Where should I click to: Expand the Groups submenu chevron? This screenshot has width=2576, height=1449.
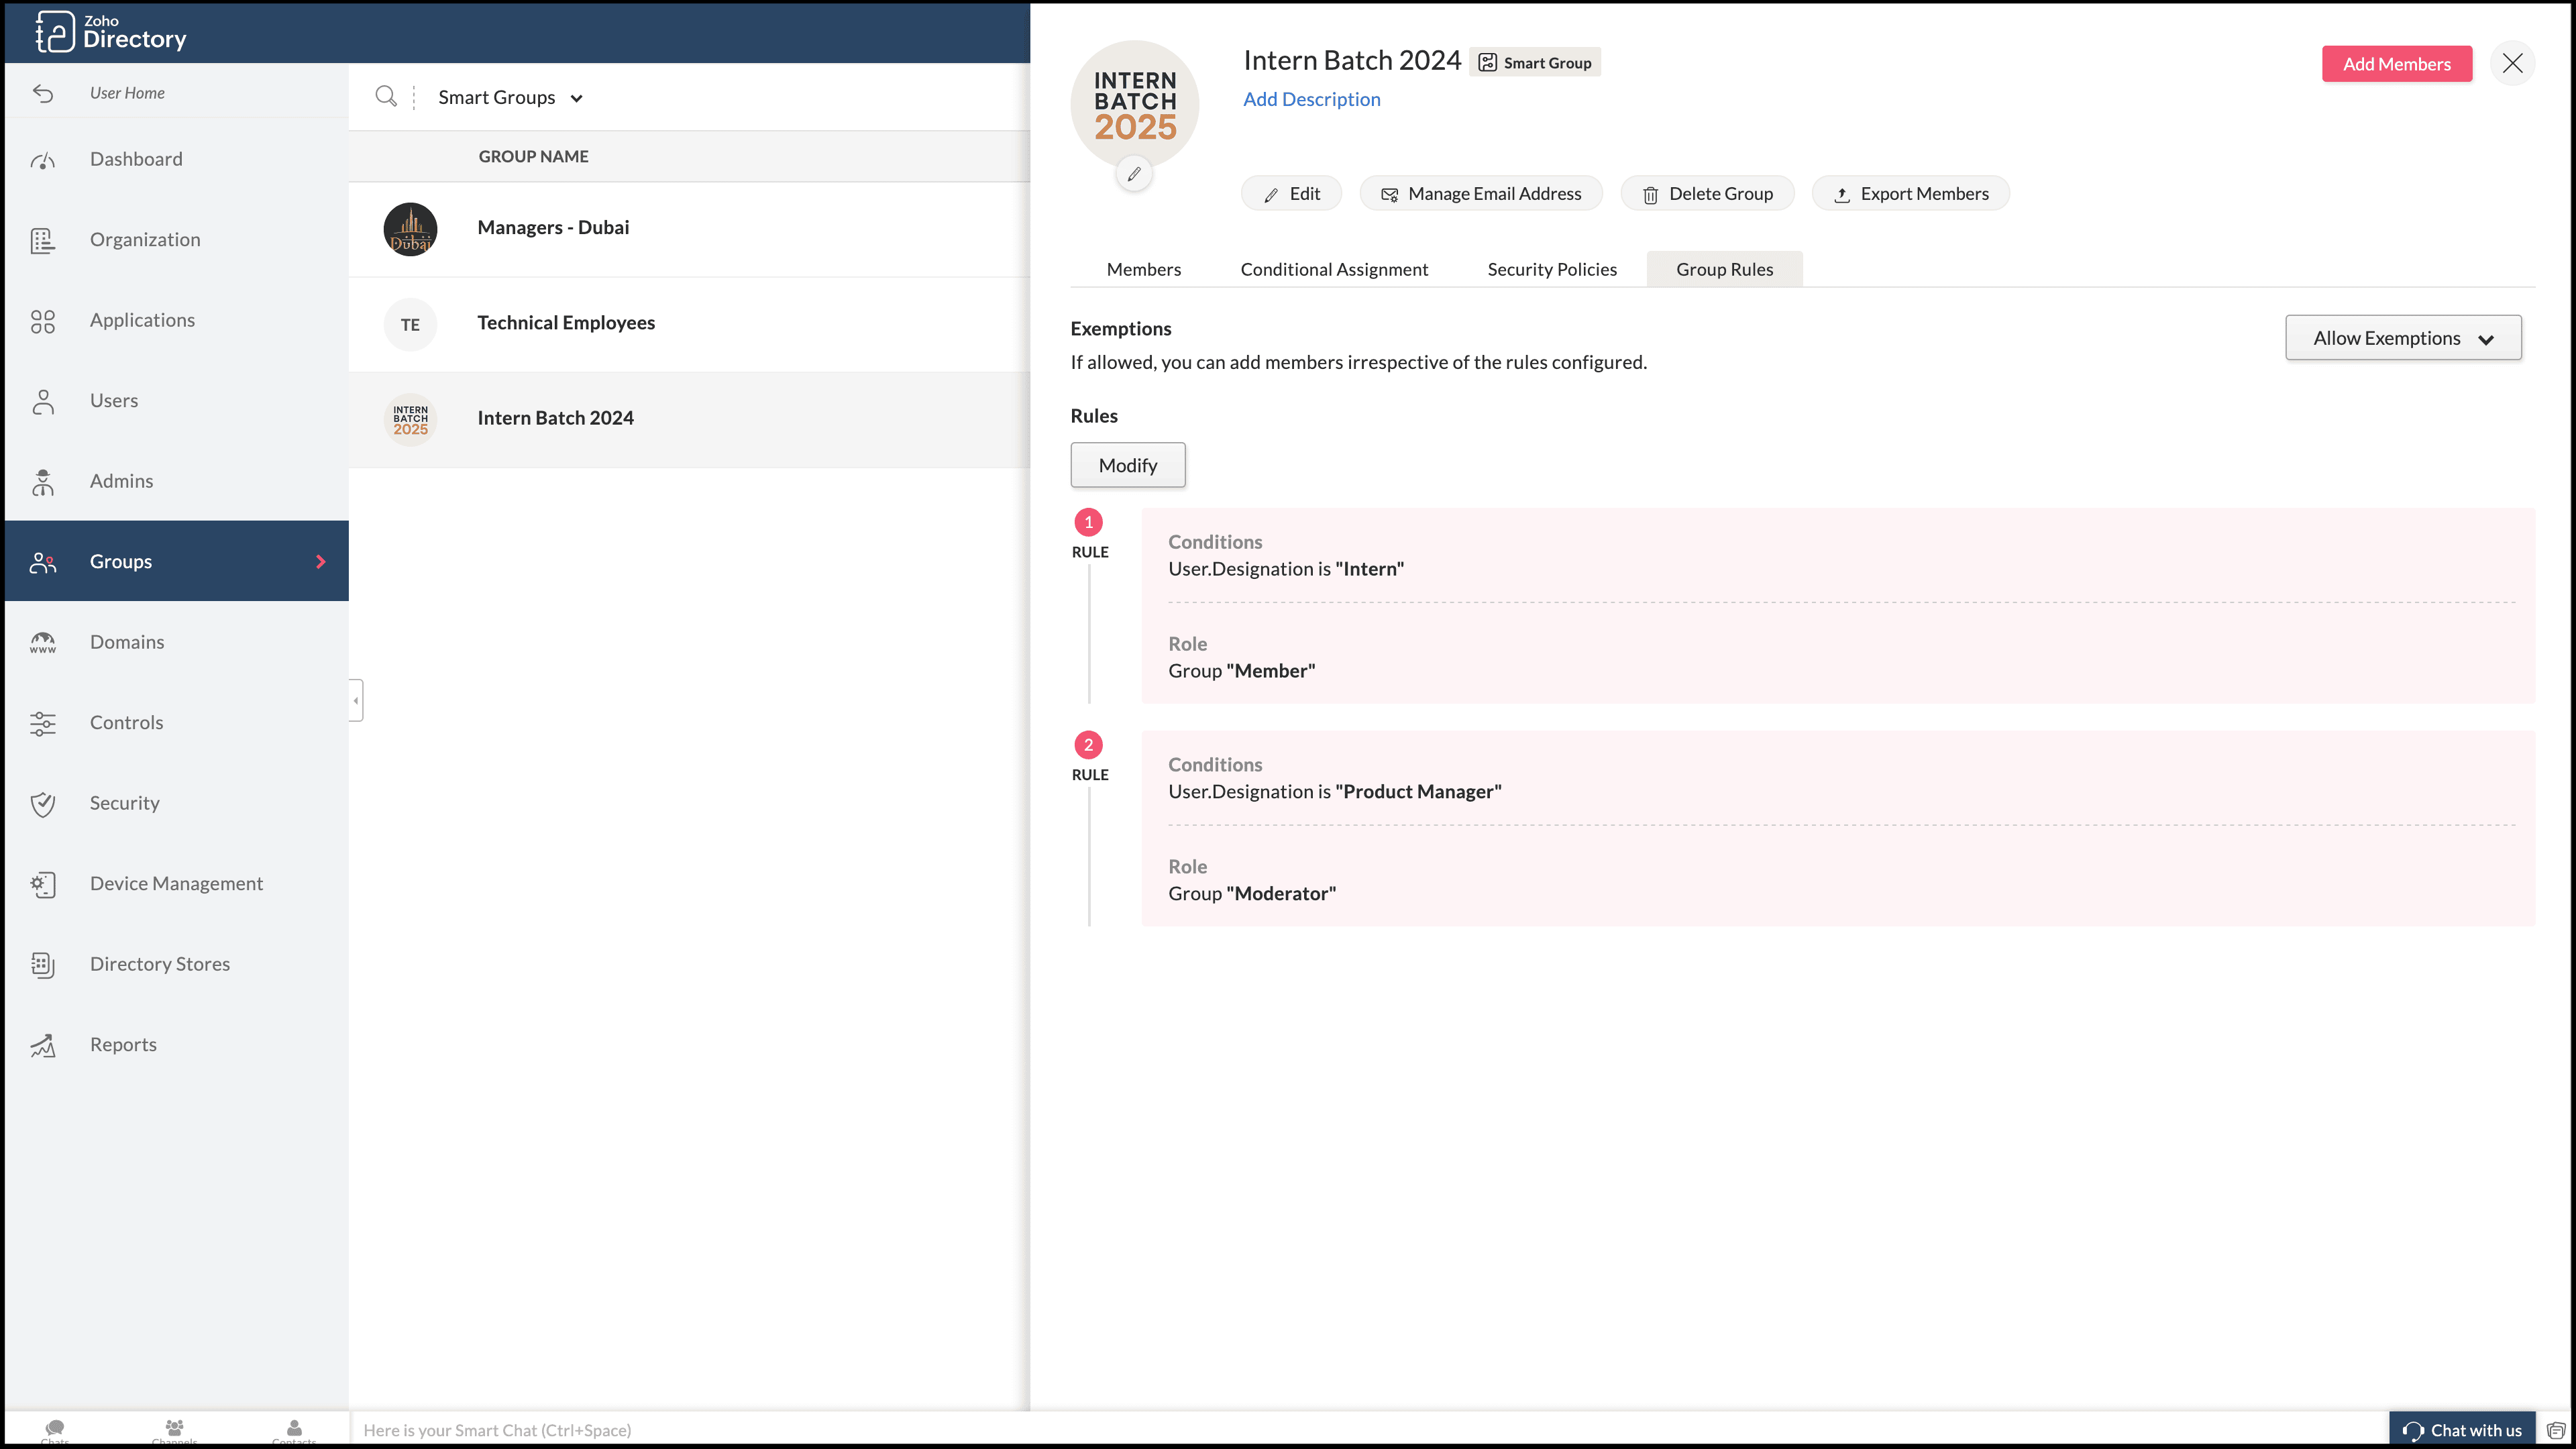(321, 562)
